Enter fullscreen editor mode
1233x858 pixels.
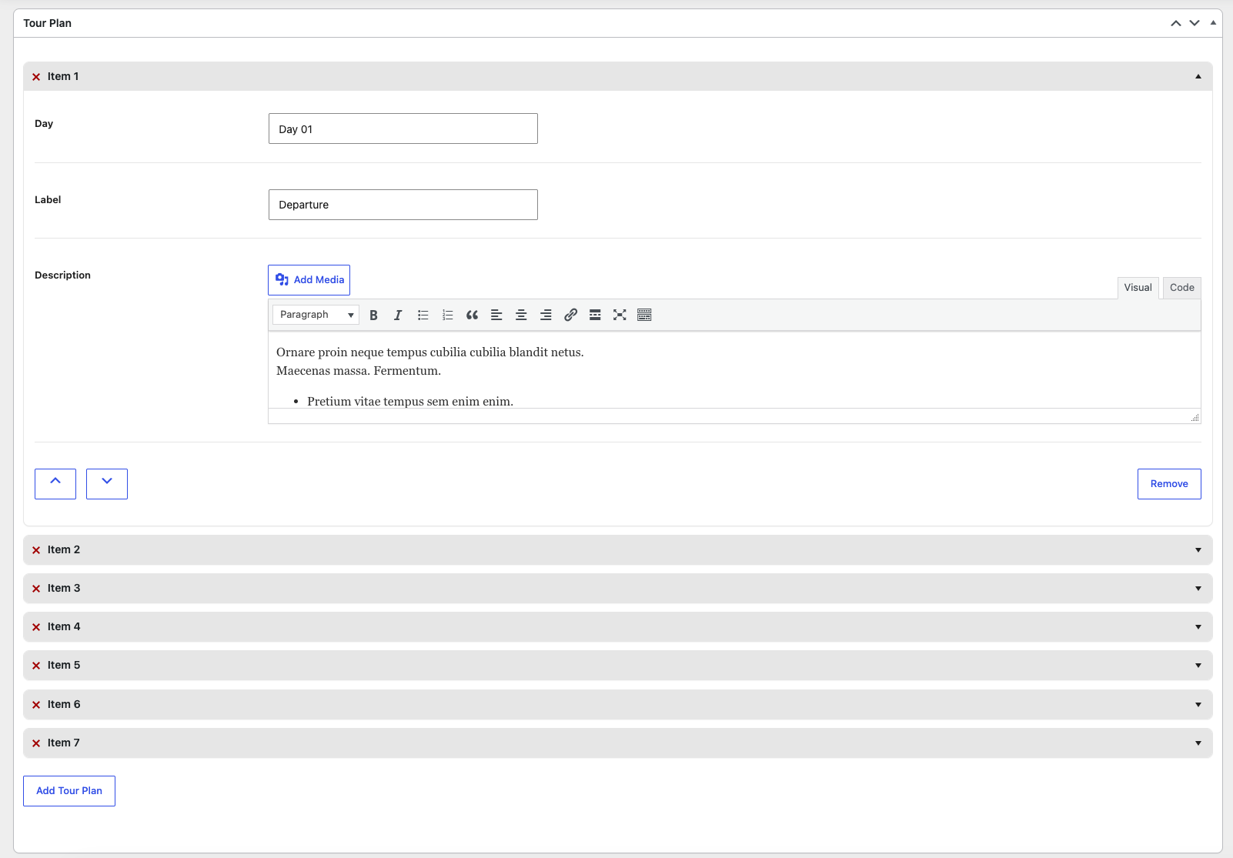click(620, 315)
